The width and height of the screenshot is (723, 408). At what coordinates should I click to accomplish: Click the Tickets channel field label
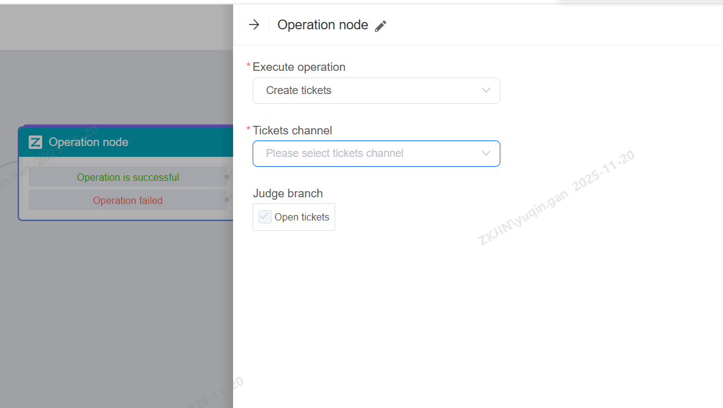pos(292,130)
